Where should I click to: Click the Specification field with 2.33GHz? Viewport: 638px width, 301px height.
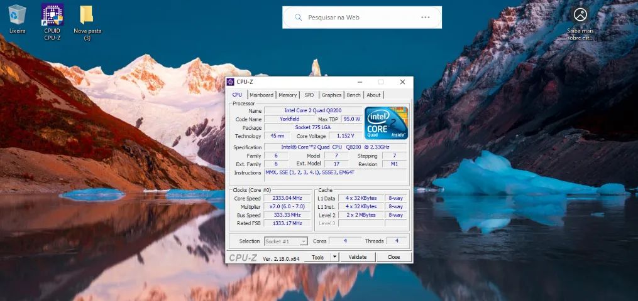[x=335, y=147]
